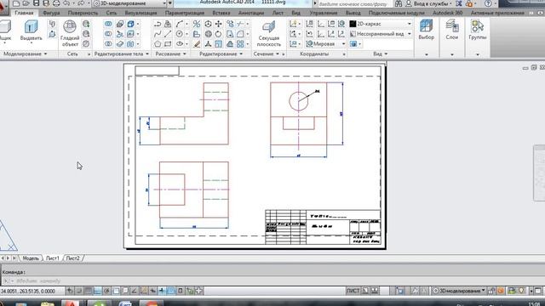The height and width of the screenshot is (306, 545).
Task: Switch to the Аннотации ribbon tab
Action: pyautogui.click(x=251, y=13)
